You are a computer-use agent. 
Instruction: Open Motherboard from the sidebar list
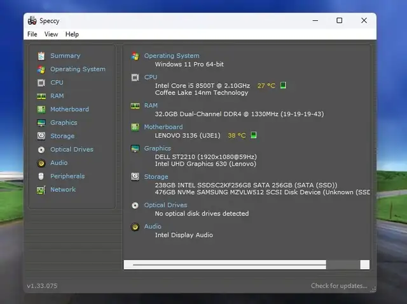click(69, 109)
